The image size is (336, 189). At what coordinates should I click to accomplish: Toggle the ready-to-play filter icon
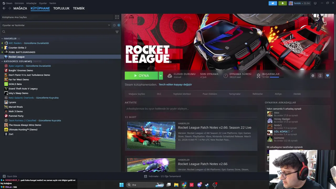coord(119,25)
